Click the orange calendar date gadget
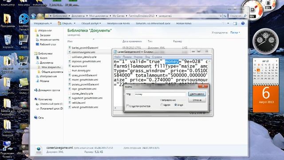 266,99
